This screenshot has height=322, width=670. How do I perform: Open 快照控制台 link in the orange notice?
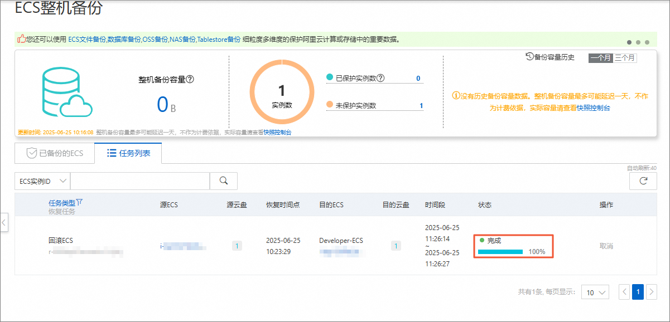[x=594, y=108]
